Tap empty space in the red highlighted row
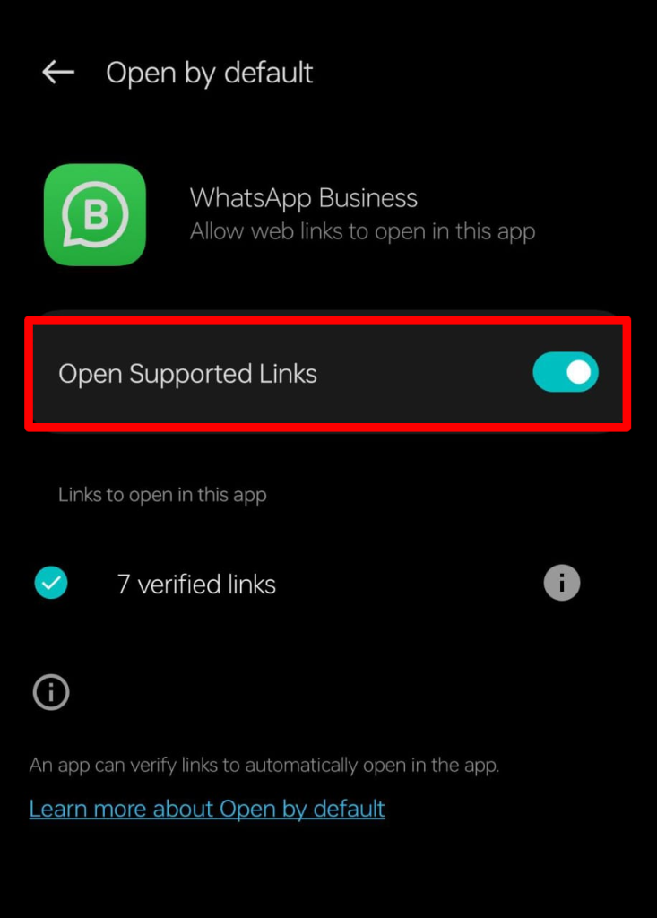Image resolution: width=657 pixels, height=918 pixels. [x=425, y=374]
